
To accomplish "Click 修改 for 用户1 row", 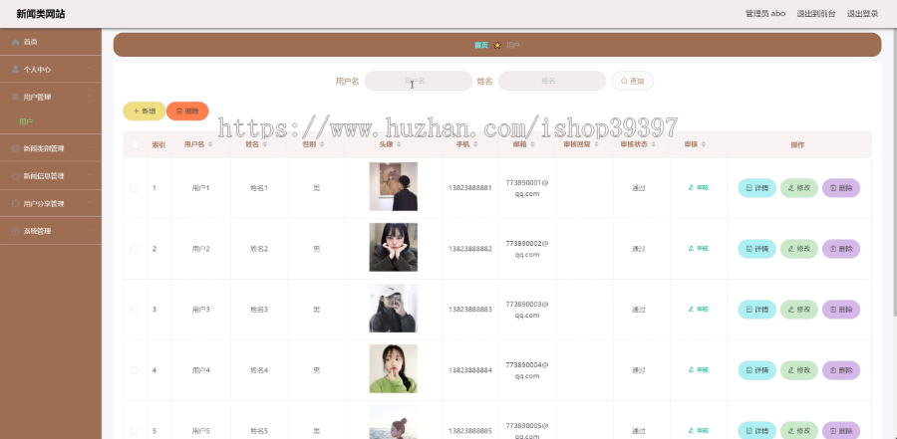I will [799, 188].
